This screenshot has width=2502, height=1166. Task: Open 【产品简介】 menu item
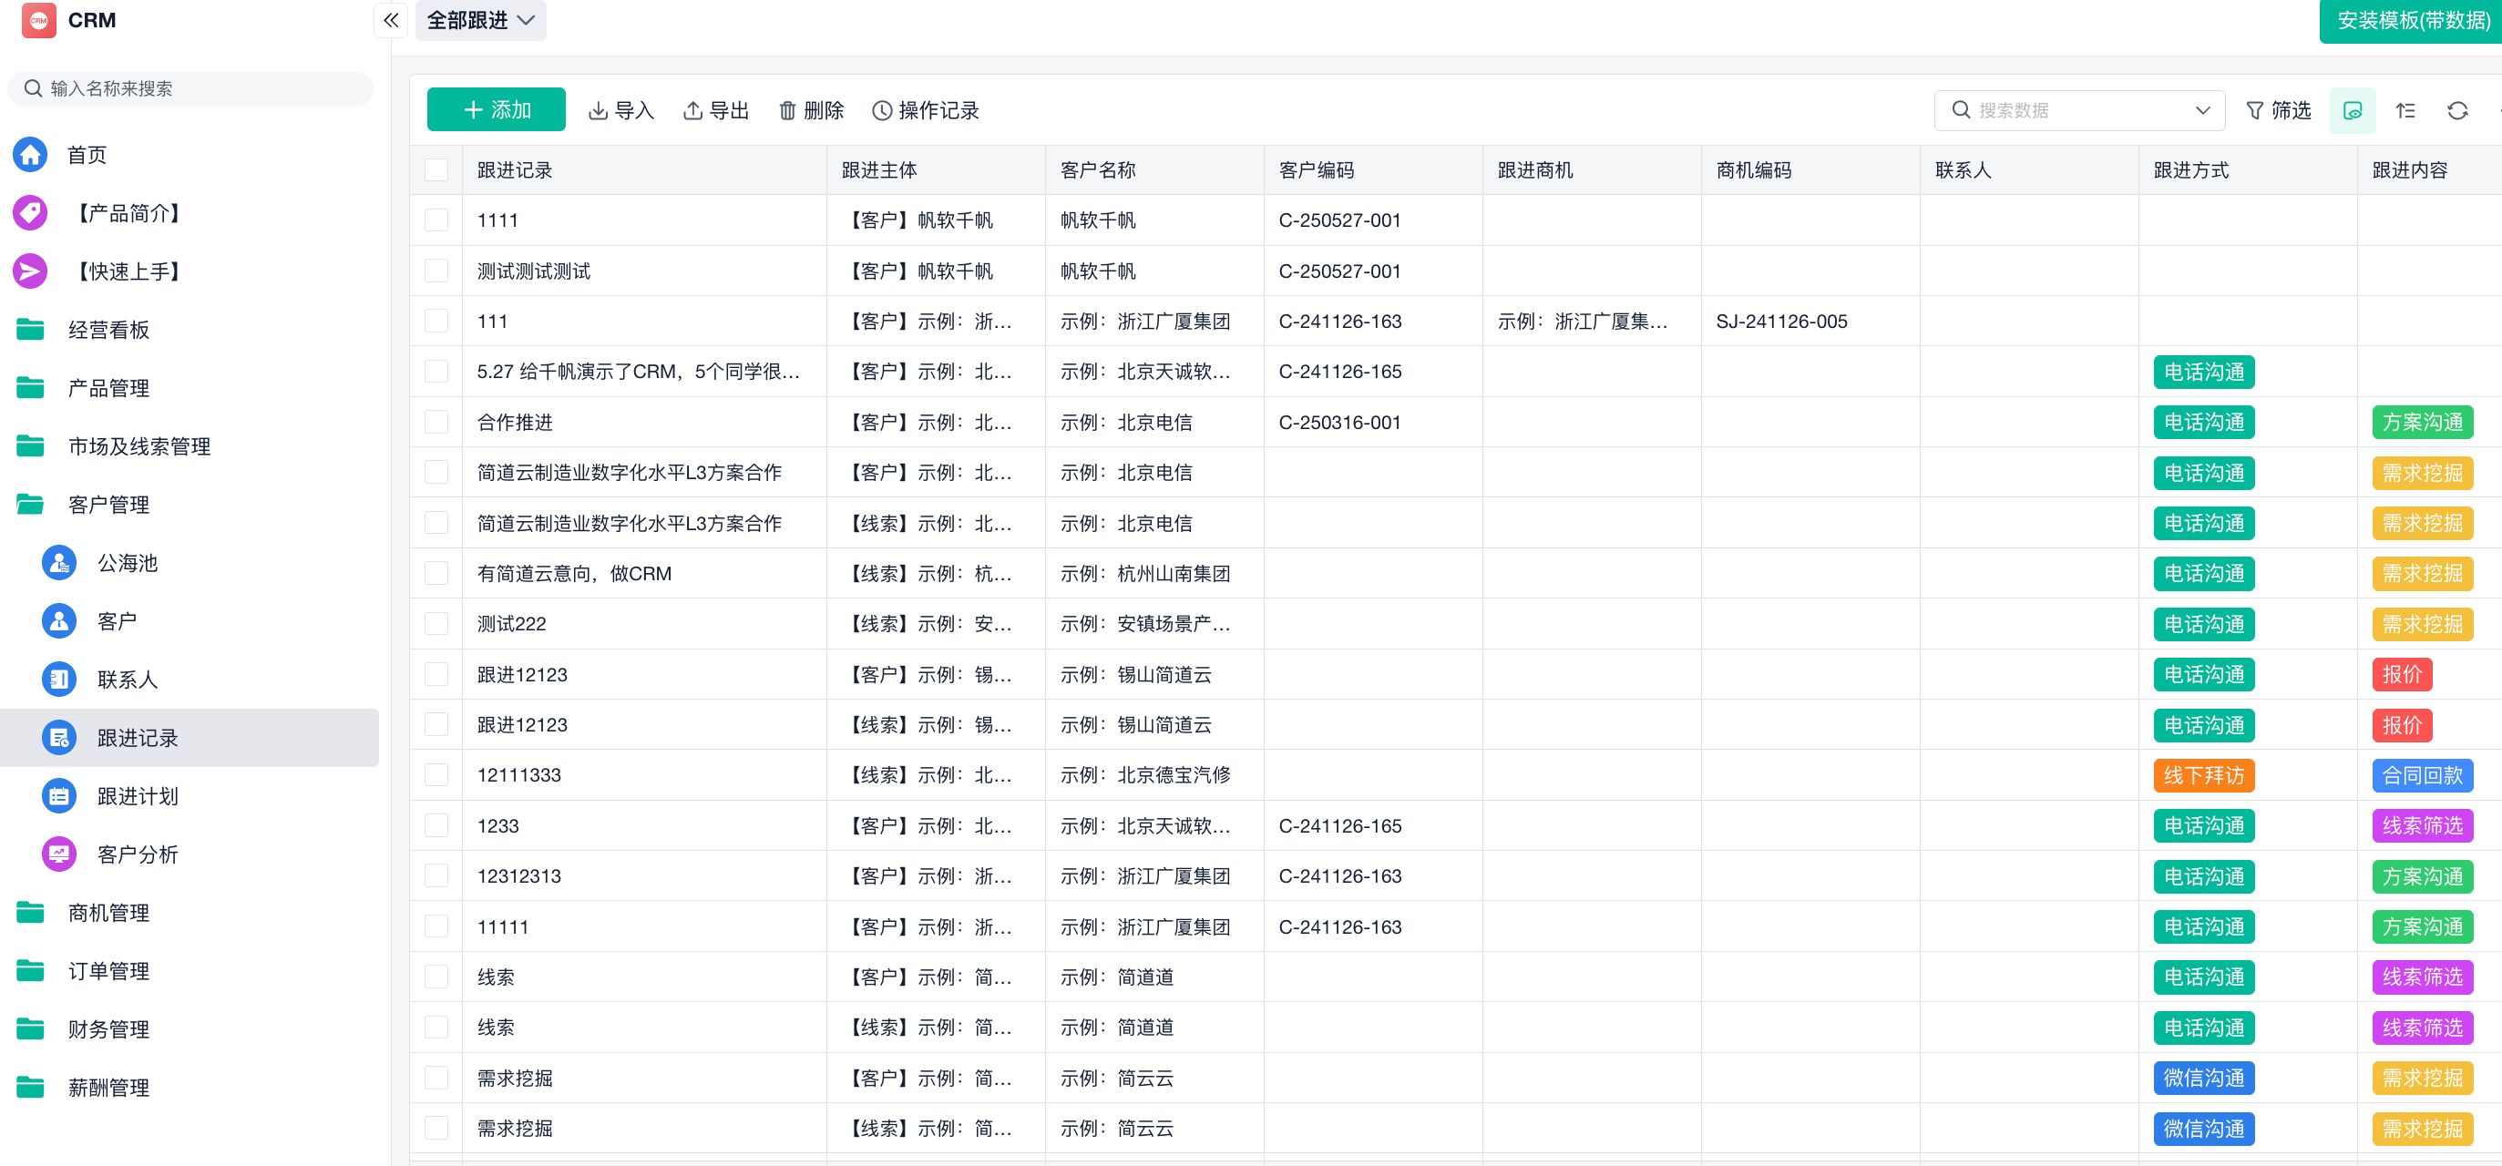tap(128, 213)
